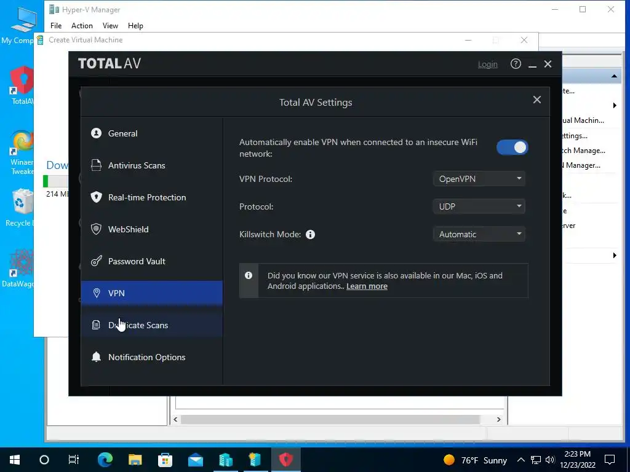This screenshot has height=472, width=630.
Task: Collapse the Hyper-V Actions pane header arrow
Action: [614, 76]
